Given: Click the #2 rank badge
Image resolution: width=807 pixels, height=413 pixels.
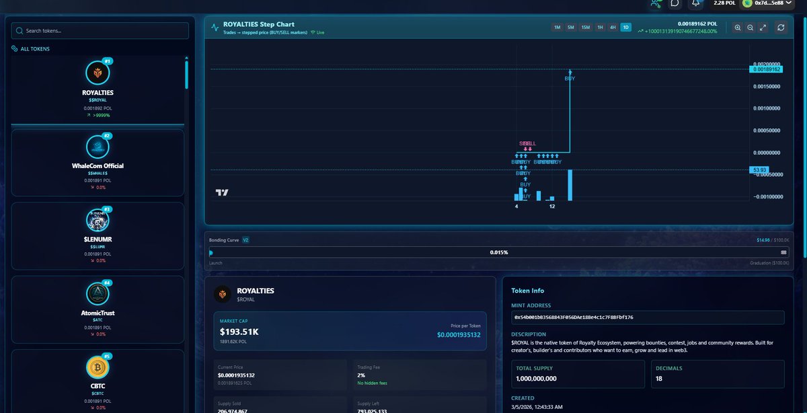Looking at the screenshot, I should 108,135.
